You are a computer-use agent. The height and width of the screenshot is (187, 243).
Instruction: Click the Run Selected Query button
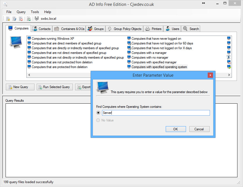(55, 87)
